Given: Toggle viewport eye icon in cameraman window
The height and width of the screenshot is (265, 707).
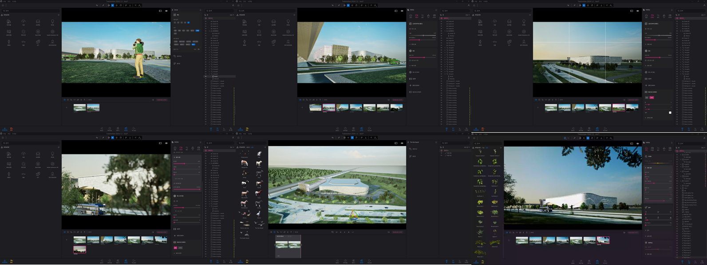Looking at the screenshot, I should pyautogui.click(x=166, y=11).
